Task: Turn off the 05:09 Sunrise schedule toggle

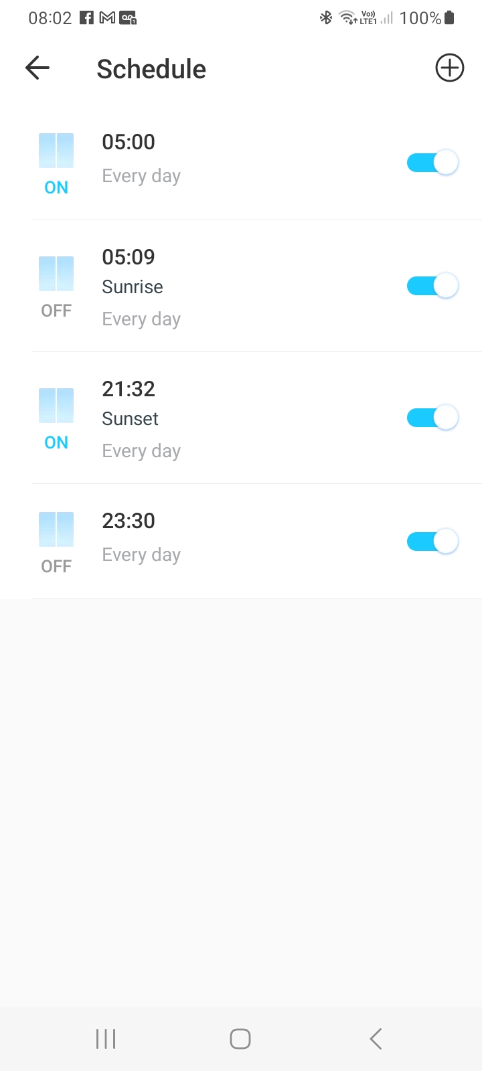Action: click(x=432, y=286)
